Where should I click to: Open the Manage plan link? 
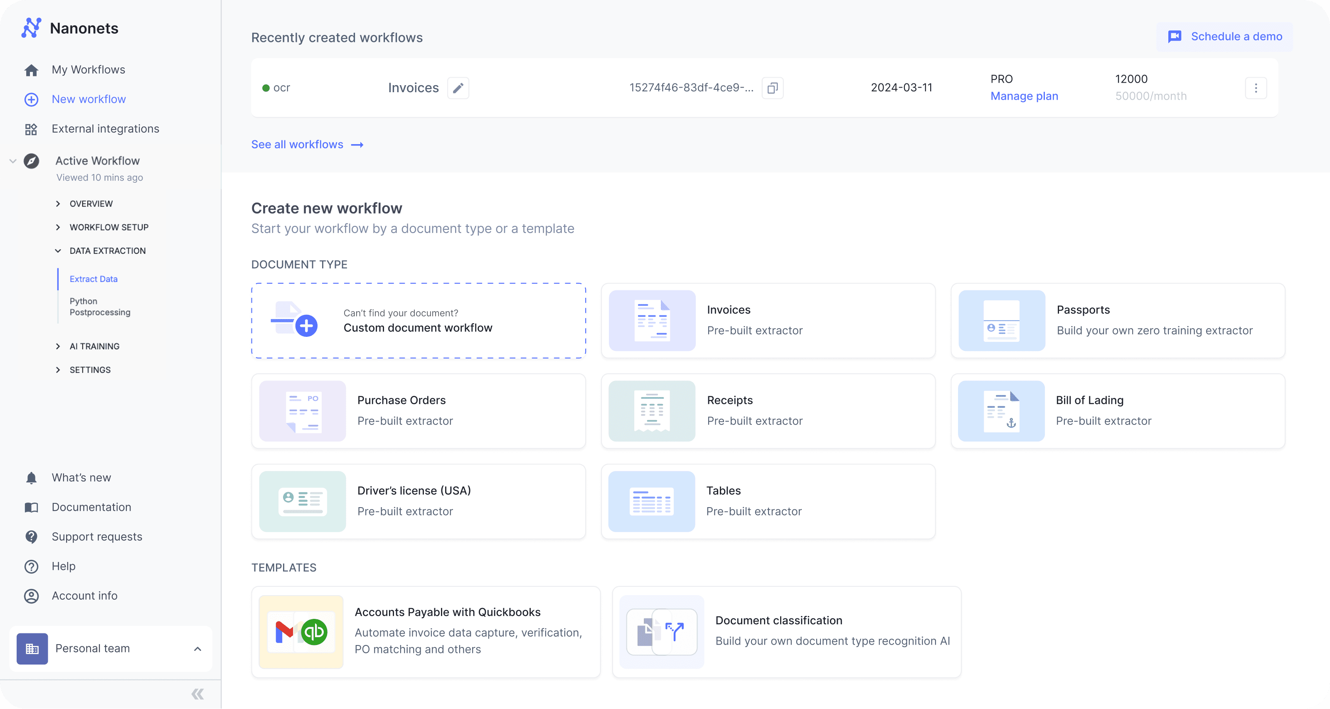coord(1024,96)
